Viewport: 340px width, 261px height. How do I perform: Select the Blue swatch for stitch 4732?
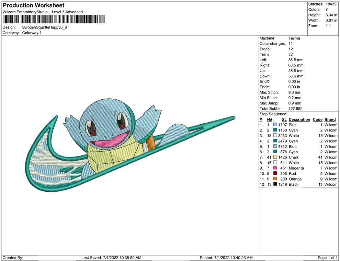(275, 146)
